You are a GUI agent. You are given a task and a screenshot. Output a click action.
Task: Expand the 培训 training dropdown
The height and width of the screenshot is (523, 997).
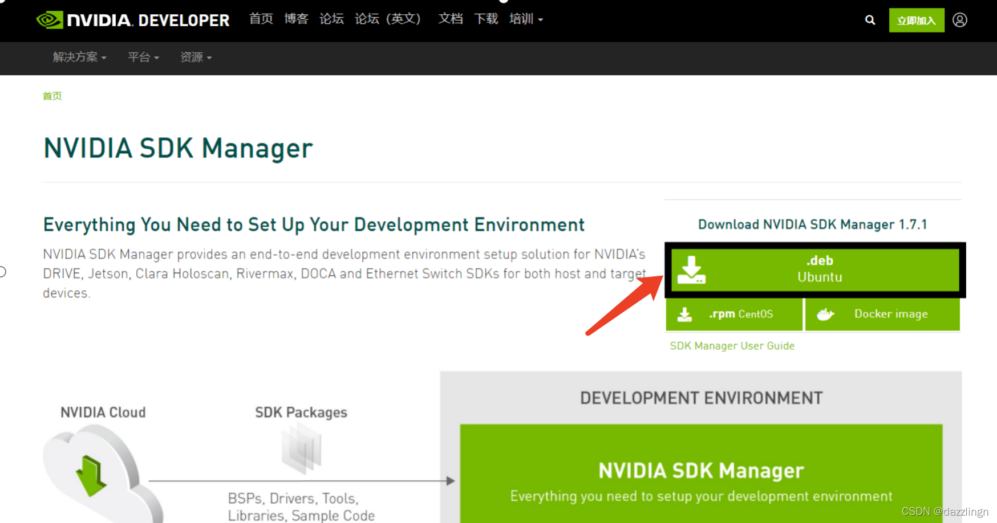point(526,19)
